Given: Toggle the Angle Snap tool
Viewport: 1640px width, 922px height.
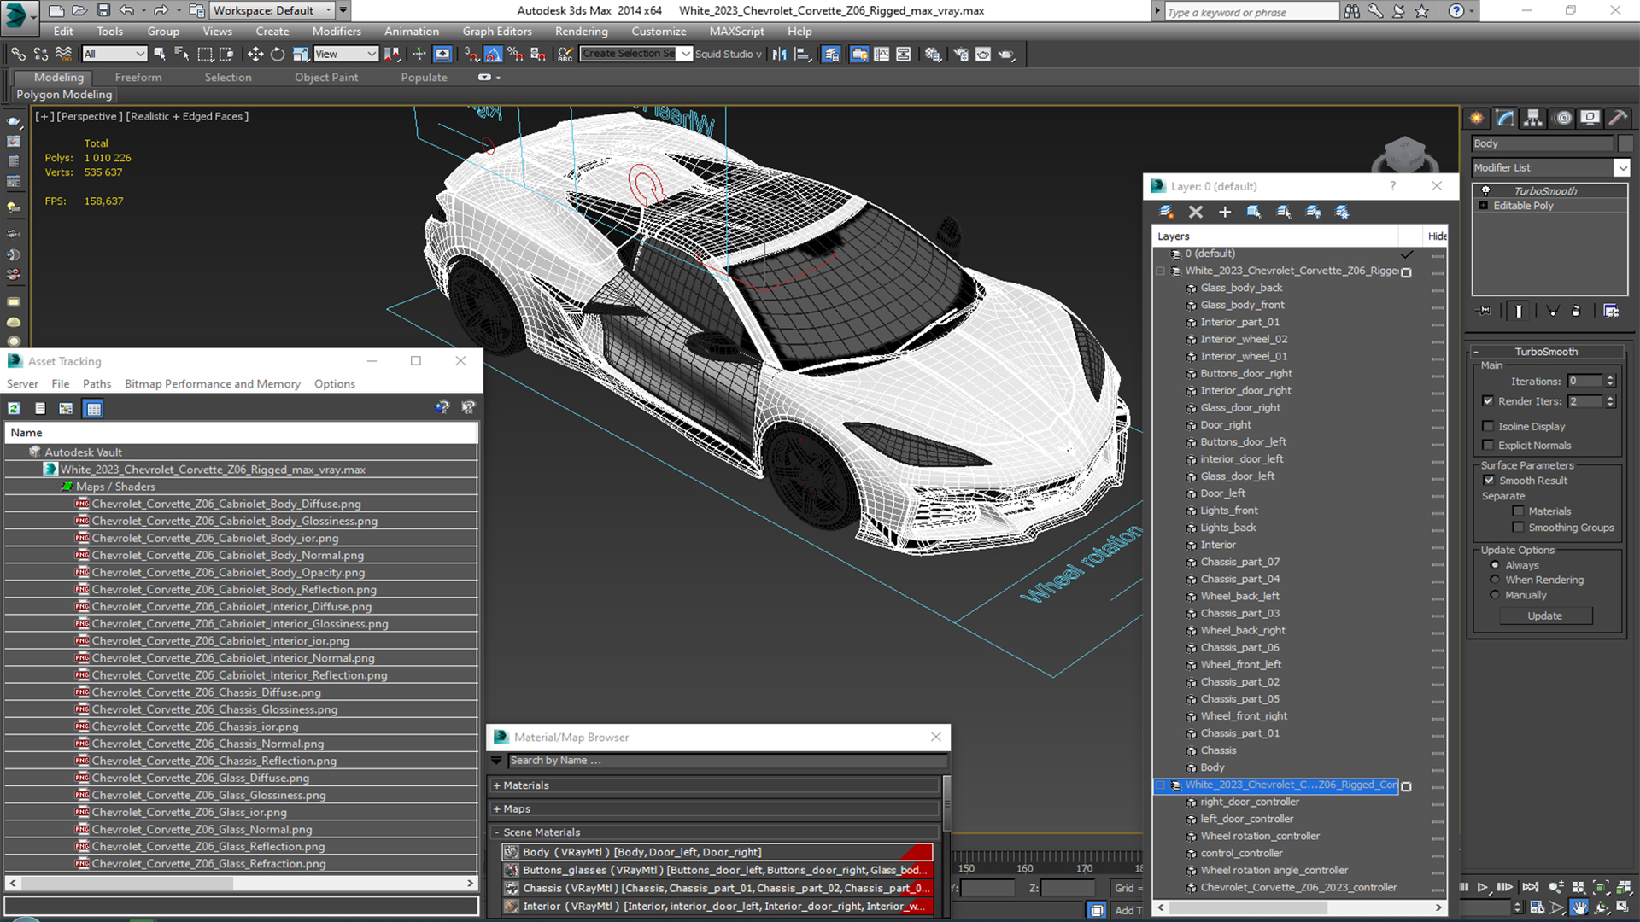Looking at the screenshot, I should (494, 54).
